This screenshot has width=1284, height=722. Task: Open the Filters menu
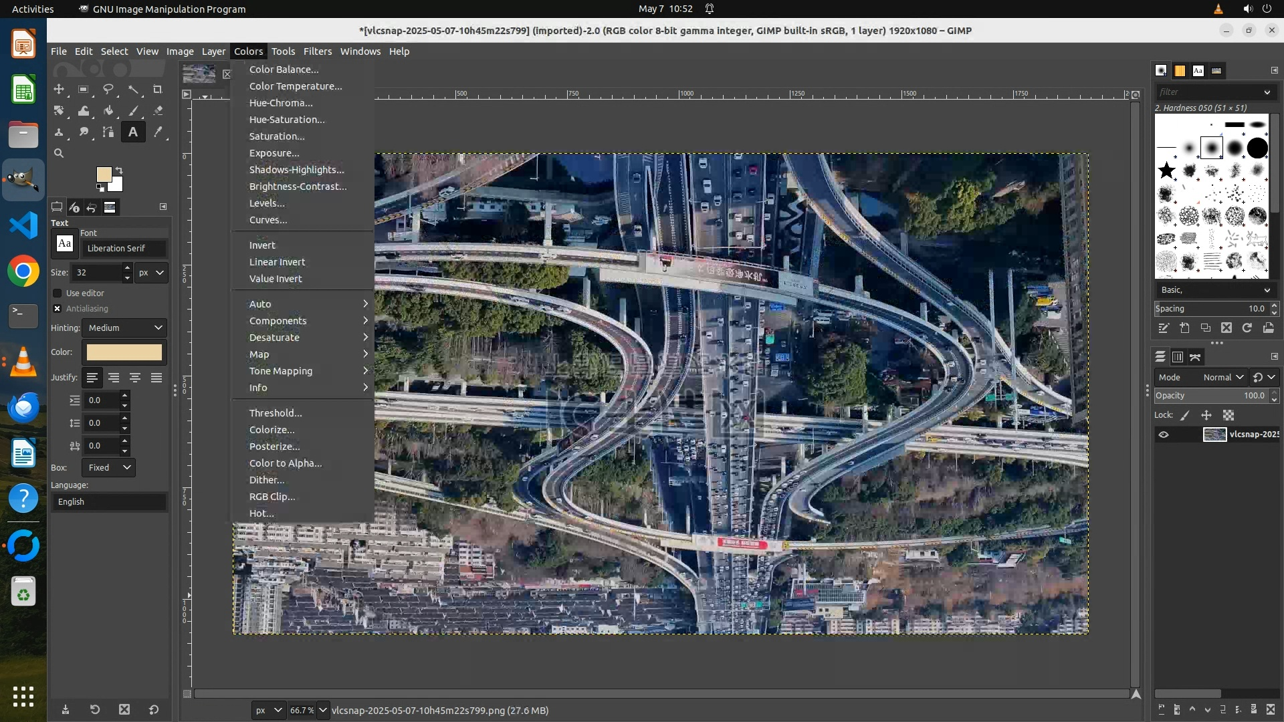point(317,51)
